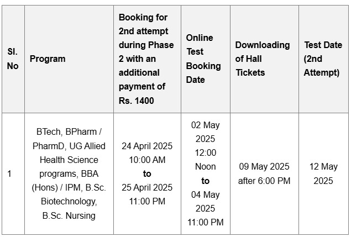This screenshot has width=351, height=237.
Task: Click the "B.Sc. Nursing" program text
Action: [69, 215]
